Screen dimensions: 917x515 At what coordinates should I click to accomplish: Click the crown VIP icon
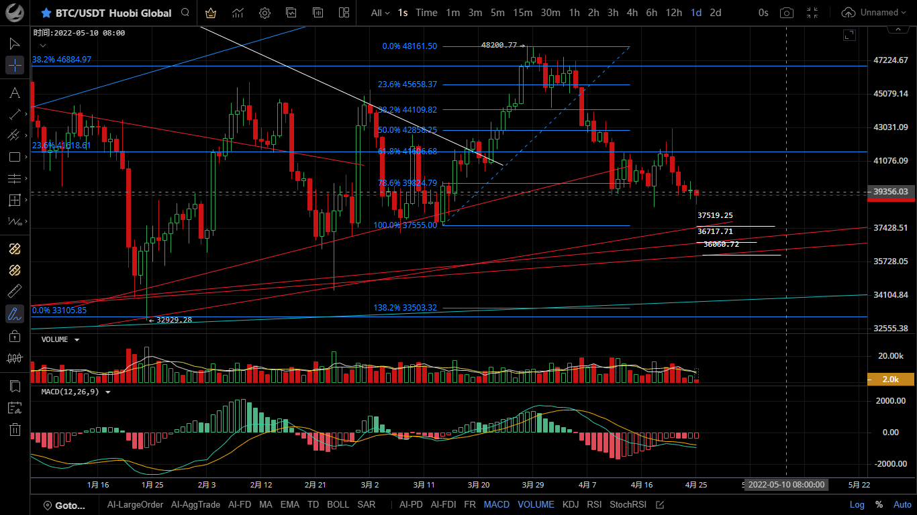point(211,13)
